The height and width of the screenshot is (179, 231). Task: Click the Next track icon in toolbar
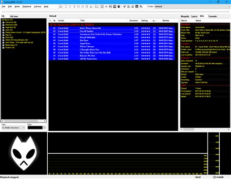83,6
